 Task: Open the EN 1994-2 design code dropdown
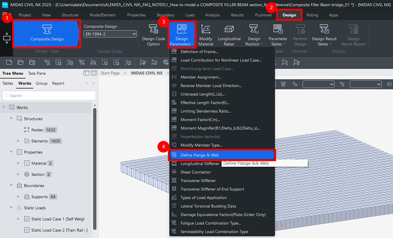(x=110, y=34)
